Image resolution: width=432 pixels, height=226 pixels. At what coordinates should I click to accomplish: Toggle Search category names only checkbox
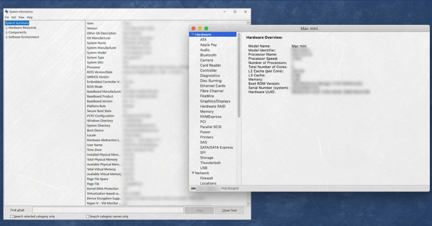[87, 216]
